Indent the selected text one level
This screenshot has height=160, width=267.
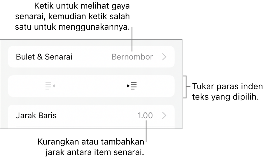[x=132, y=86]
